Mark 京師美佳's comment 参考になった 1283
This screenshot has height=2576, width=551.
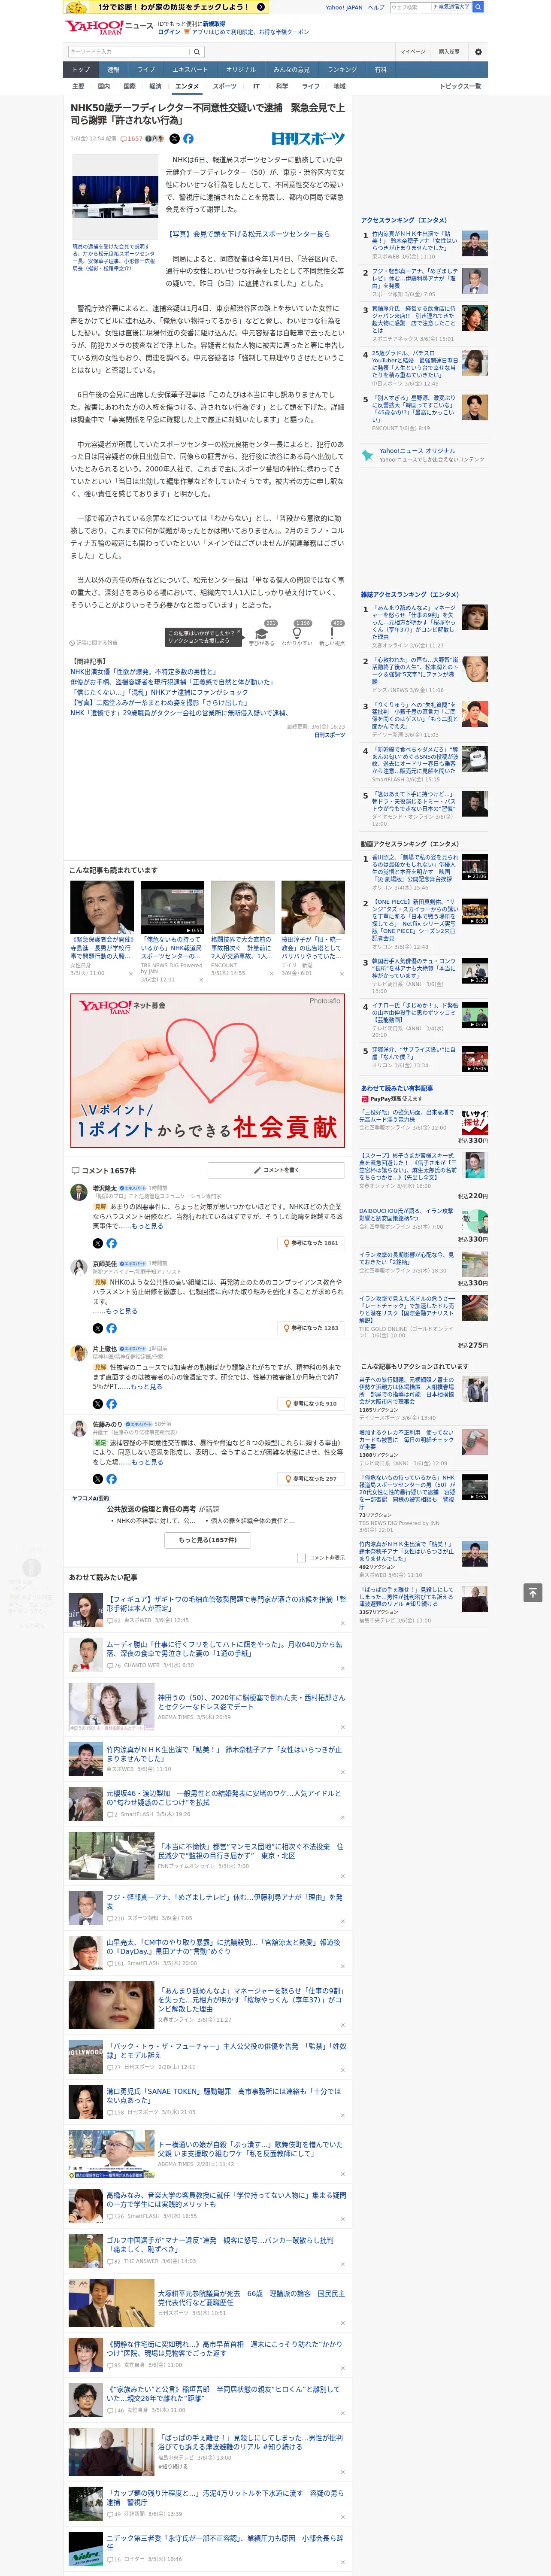311,1328
